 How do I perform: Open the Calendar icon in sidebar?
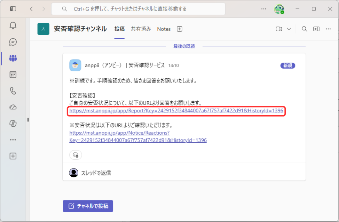pyautogui.click(x=13, y=75)
